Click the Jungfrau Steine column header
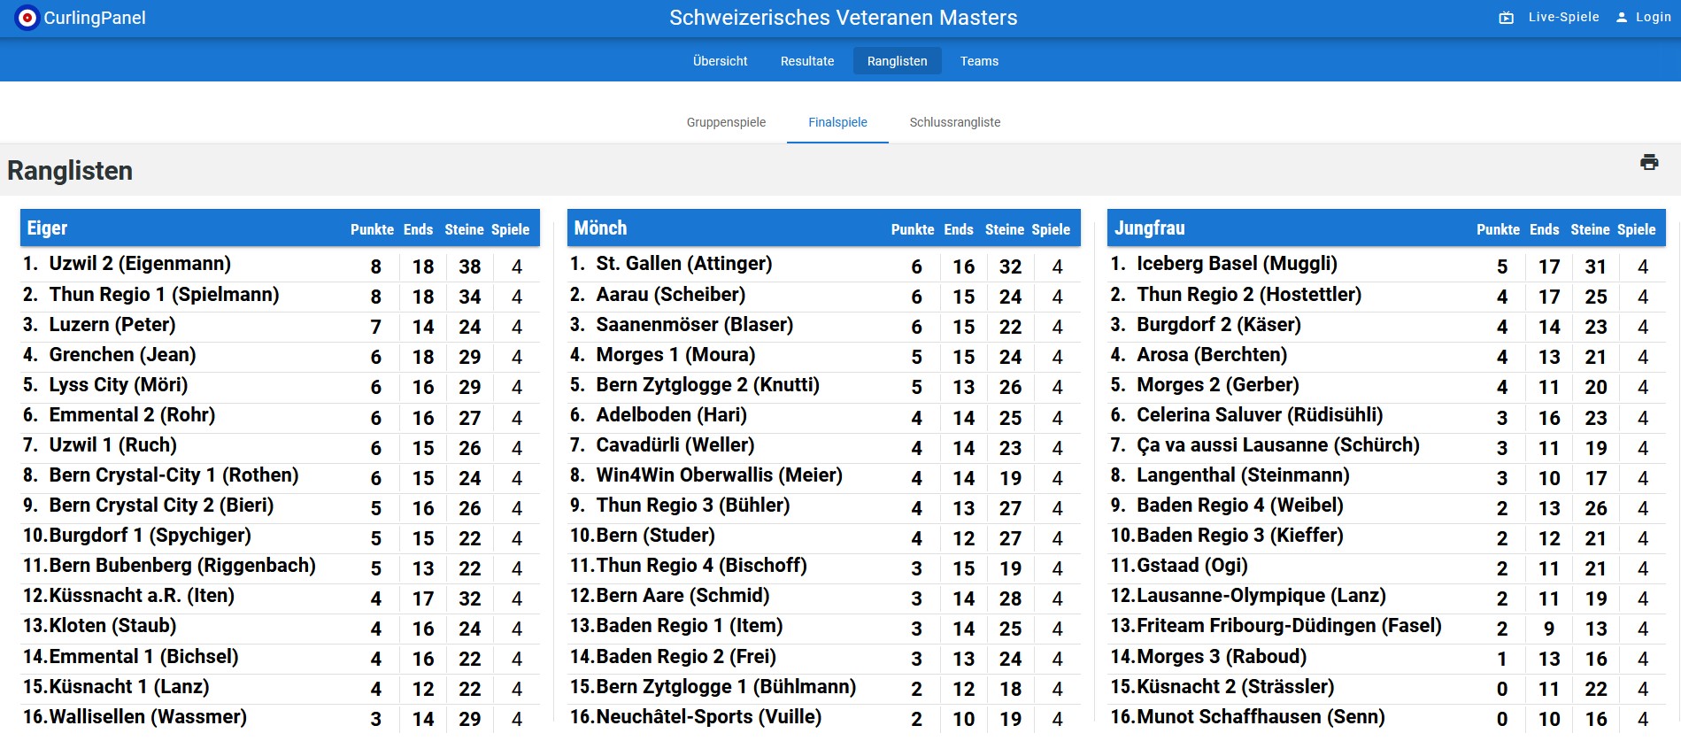Viewport: 1681px width, 741px height. point(1590,229)
